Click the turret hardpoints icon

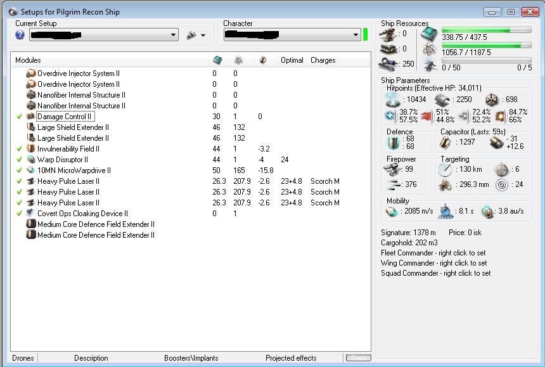[388, 35]
